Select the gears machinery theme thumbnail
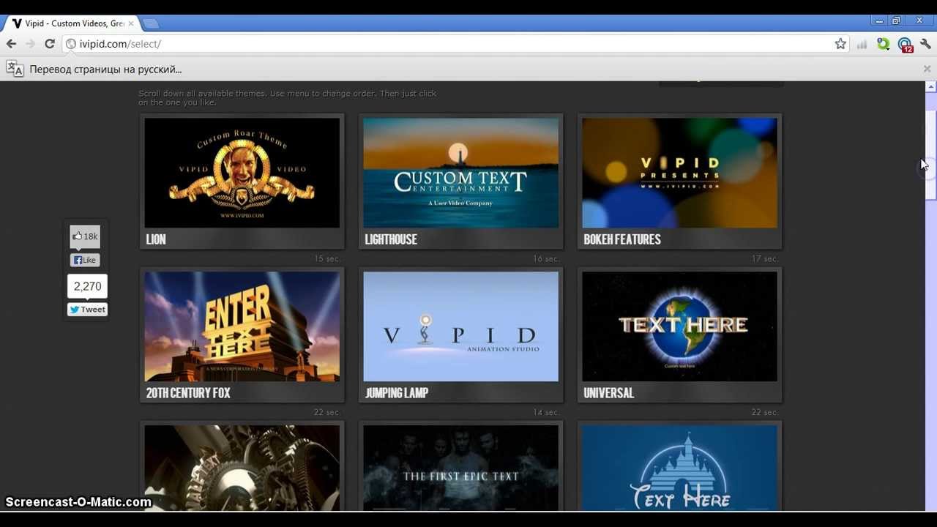Screen dimensions: 937x527 click(242, 468)
